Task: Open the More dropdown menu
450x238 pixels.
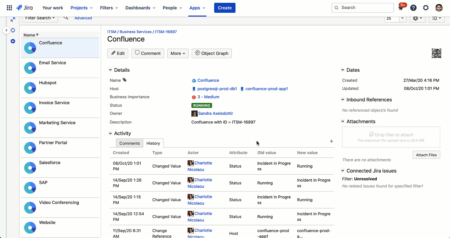Action: click(x=178, y=53)
